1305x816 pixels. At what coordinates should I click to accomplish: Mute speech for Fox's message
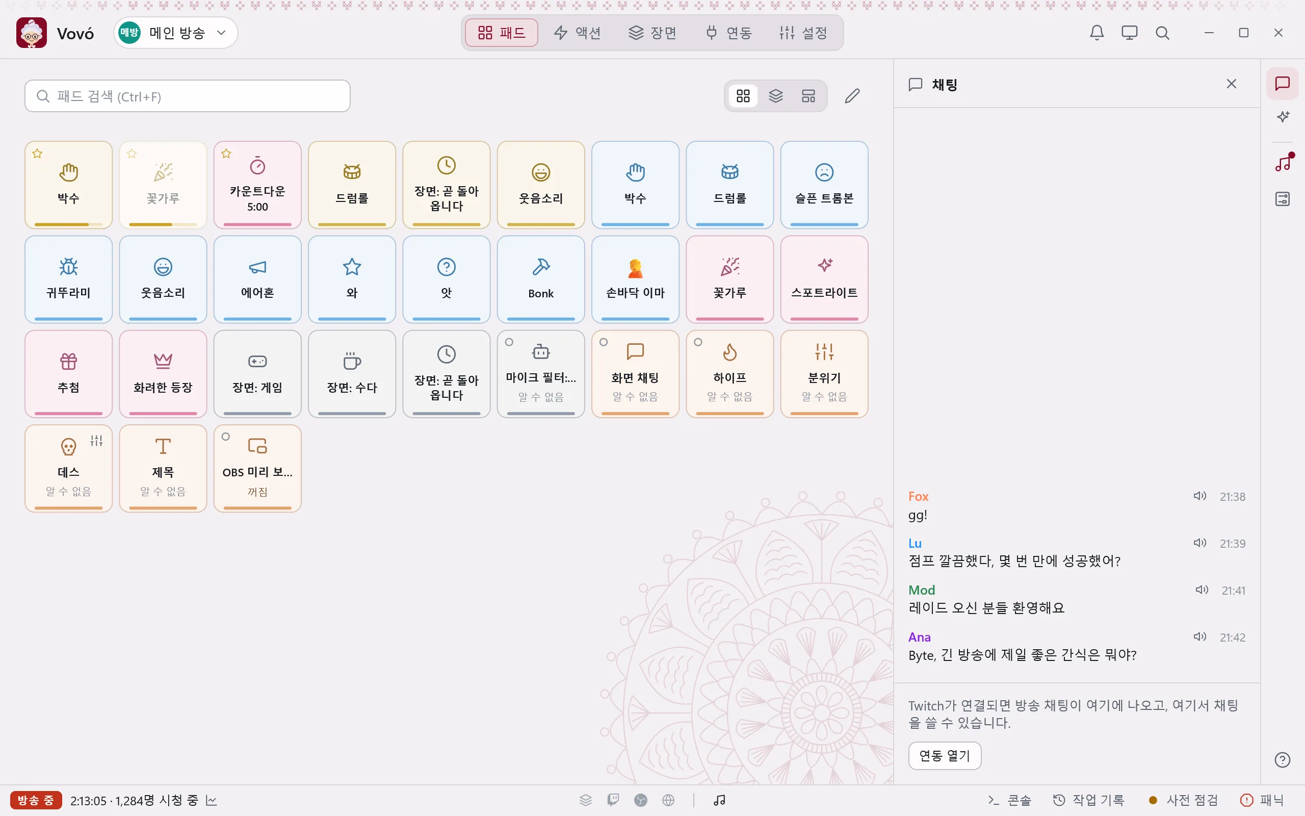coord(1199,496)
